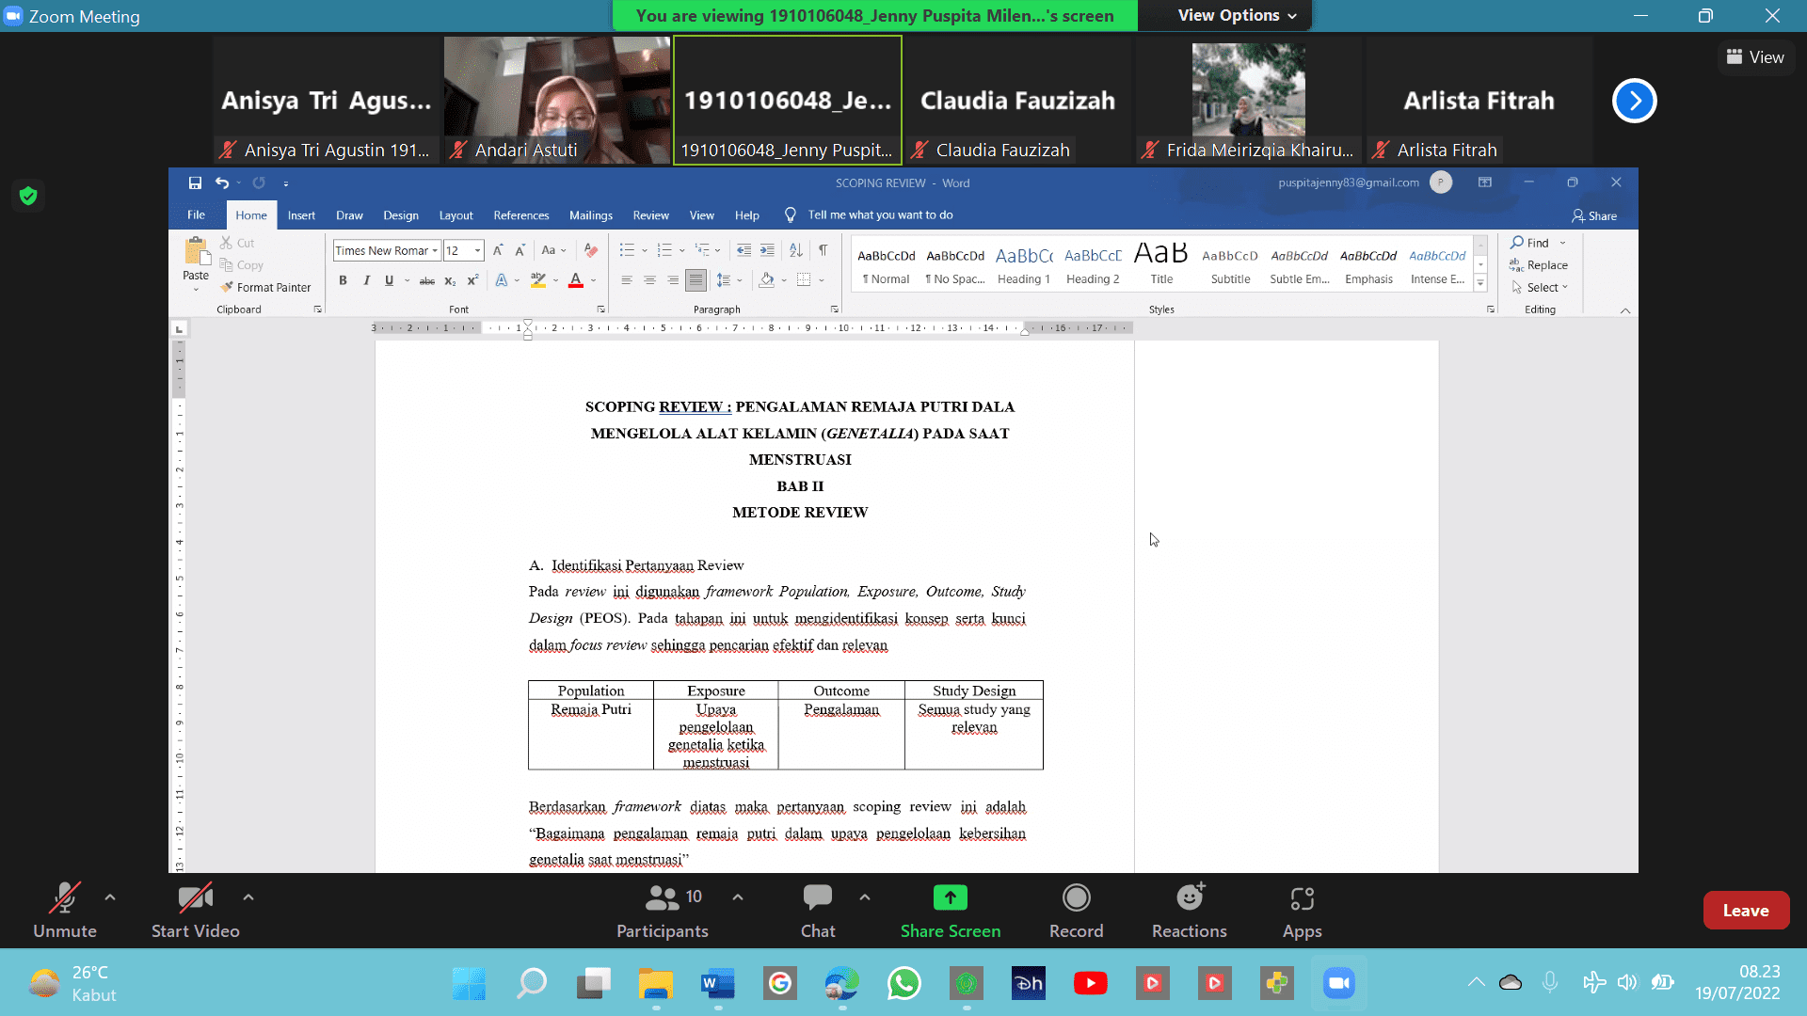Image resolution: width=1807 pixels, height=1016 pixels.
Task: Click the Bold formatting icon
Action: (x=343, y=279)
